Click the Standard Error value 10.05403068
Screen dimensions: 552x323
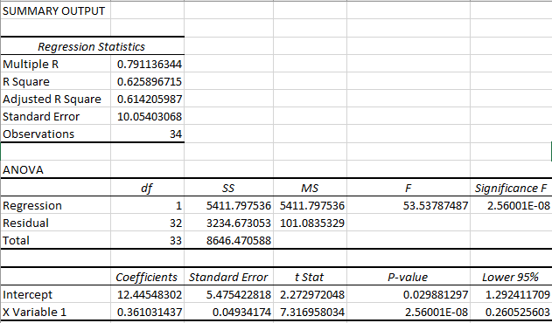click(147, 116)
